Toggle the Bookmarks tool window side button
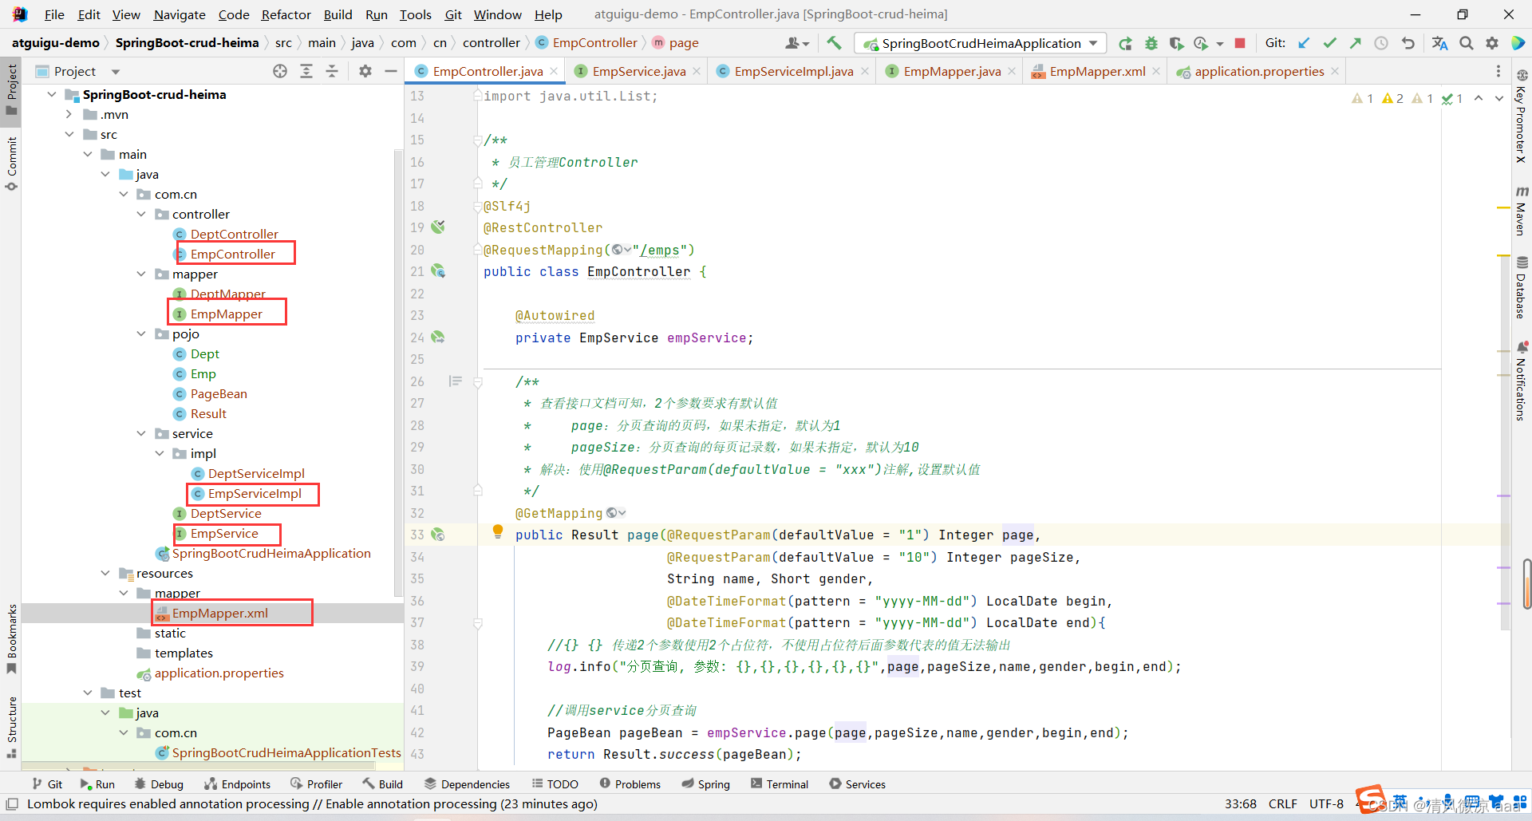Screen dimensions: 1532x821 click(11, 639)
